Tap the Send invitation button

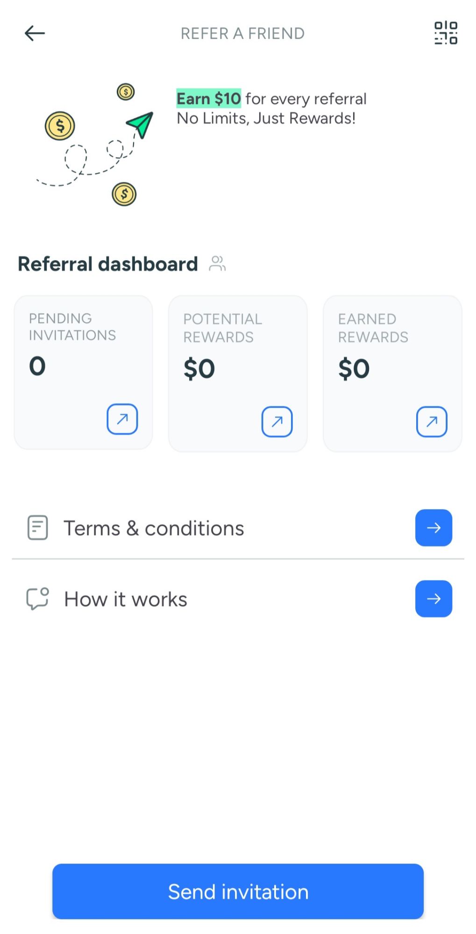238,891
